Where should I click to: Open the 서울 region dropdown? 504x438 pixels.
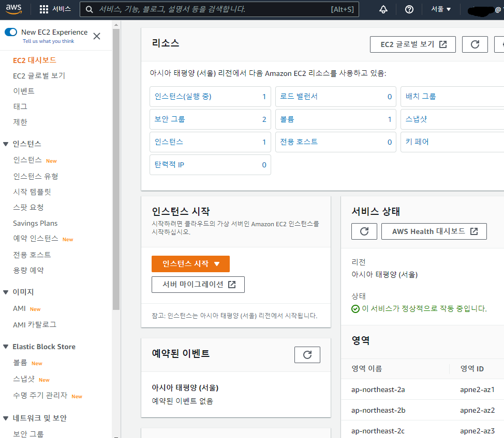click(441, 9)
